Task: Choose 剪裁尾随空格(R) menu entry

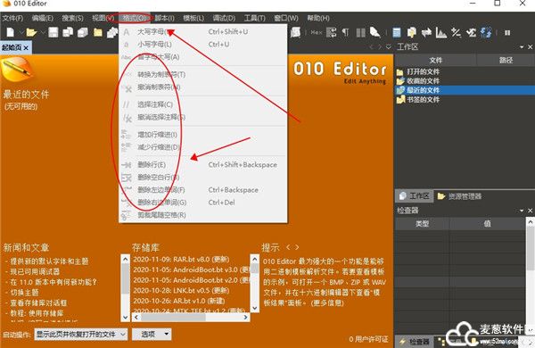Action: 202,215
